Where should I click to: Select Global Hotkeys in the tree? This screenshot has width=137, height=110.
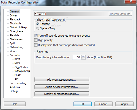19,27
